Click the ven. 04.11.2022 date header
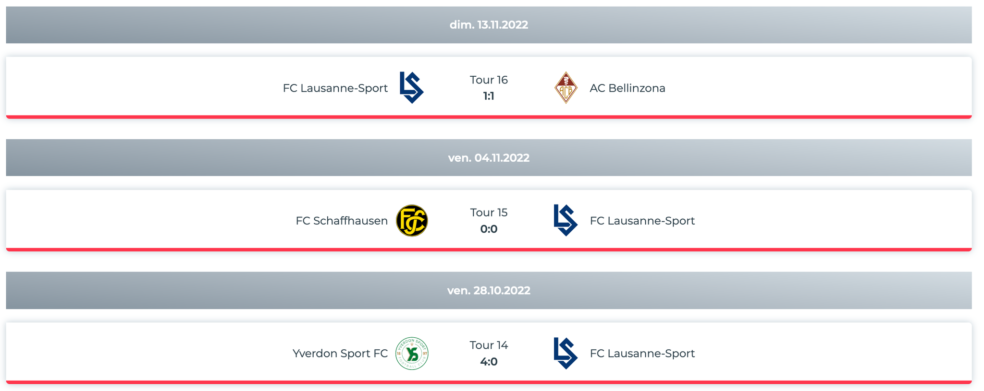984x391 pixels. click(489, 158)
